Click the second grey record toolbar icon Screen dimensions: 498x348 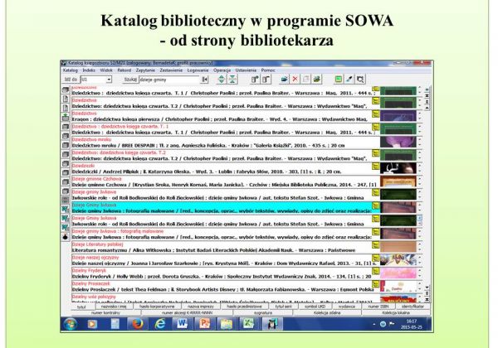pos(266,80)
